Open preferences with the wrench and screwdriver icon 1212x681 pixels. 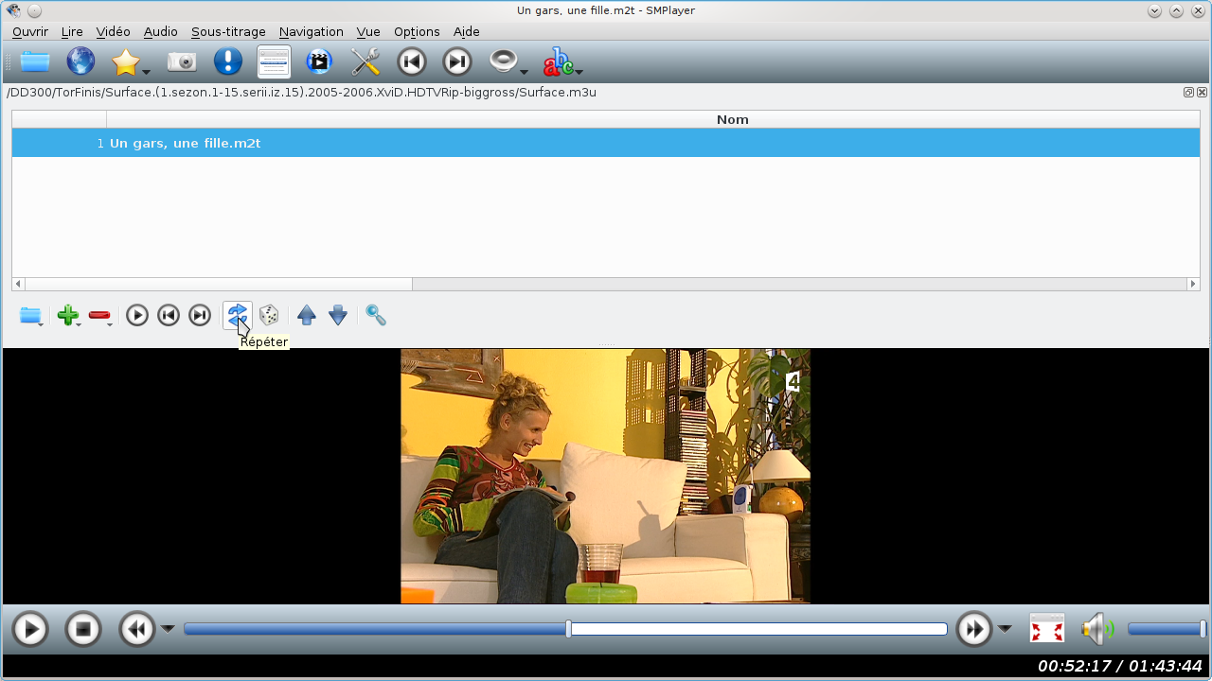pyautogui.click(x=365, y=62)
